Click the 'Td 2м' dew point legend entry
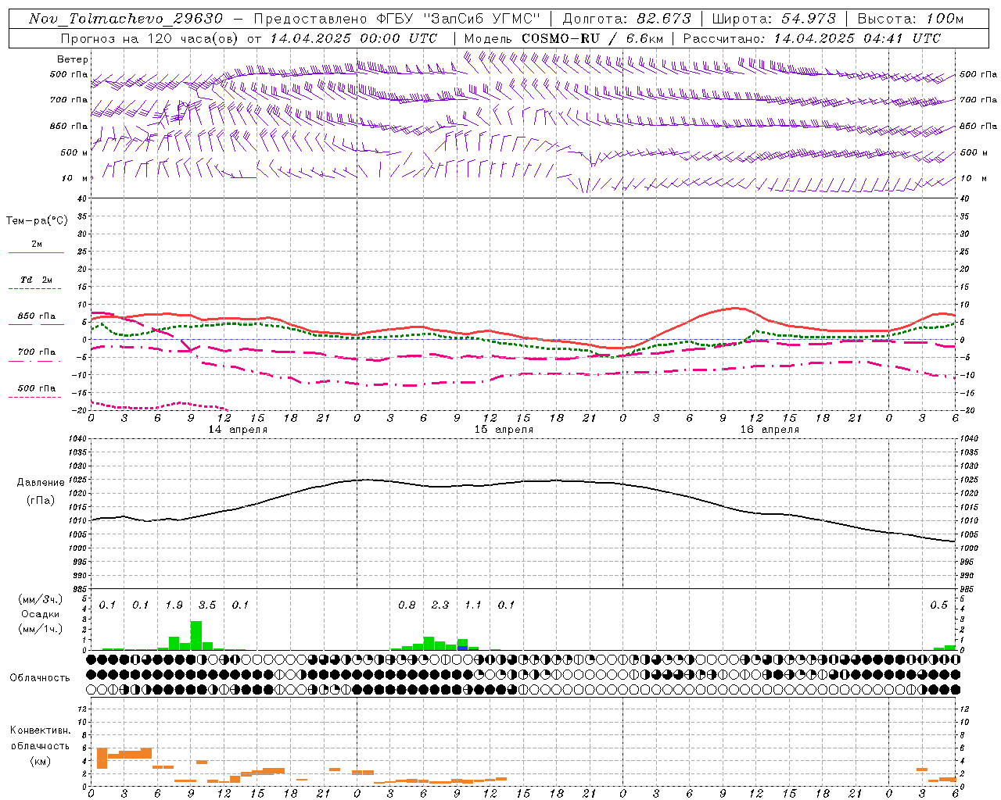 37,280
